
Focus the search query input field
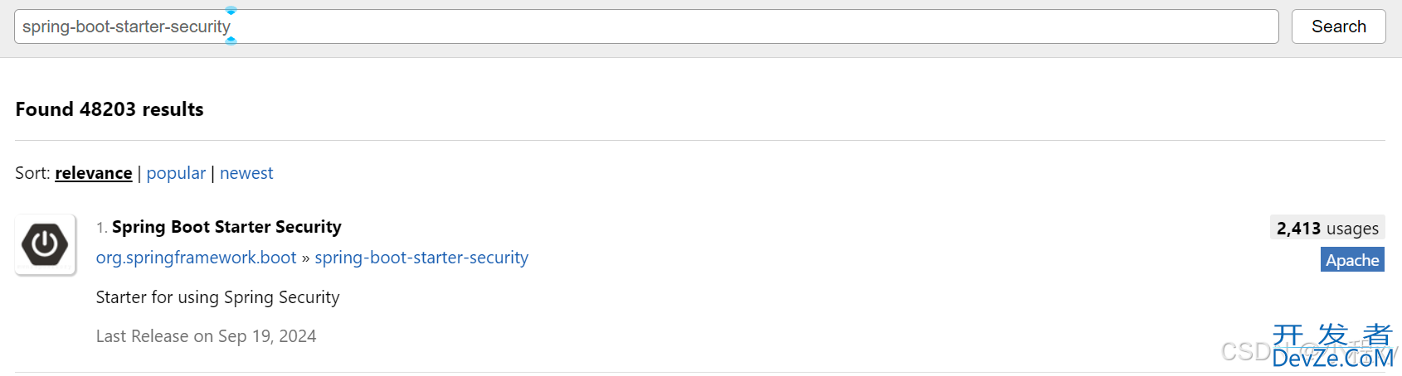pyautogui.click(x=646, y=27)
